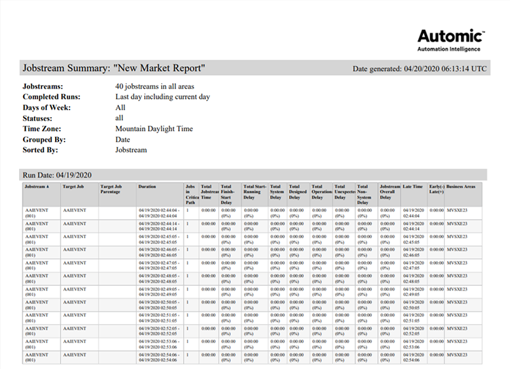Viewport: 510px width, 369px height.
Task: Click the Mountain Daylight Time value
Action: click(154, 129)
